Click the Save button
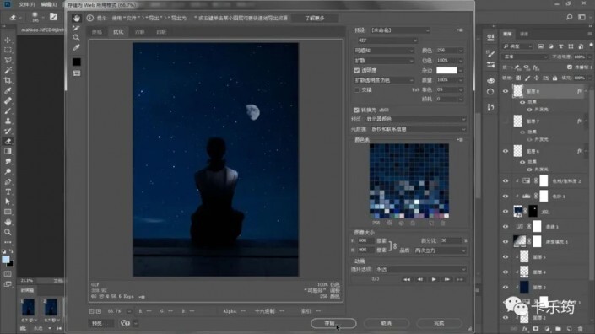Screen dimensions: 595x334 tap(333, 323)
